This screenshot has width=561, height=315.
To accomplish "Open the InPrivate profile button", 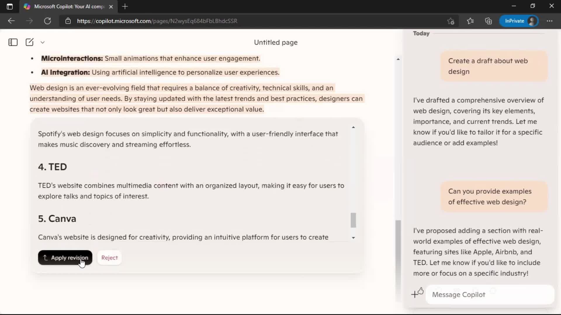I will click(x=519, y=21).
